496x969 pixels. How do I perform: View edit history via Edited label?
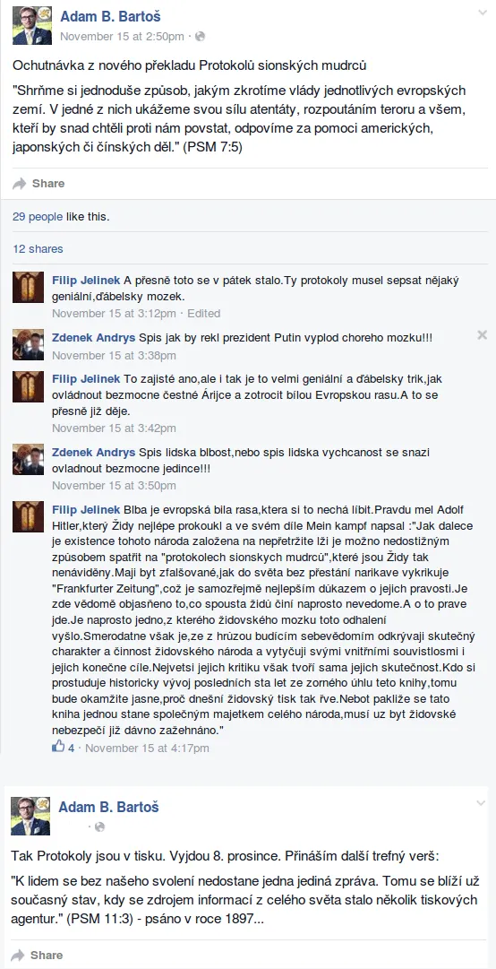tap(203, 314)
